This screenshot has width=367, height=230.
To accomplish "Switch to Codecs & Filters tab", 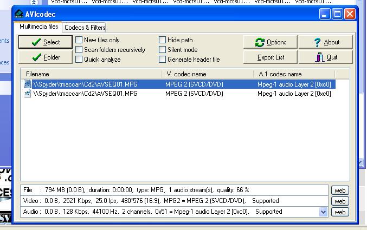I will (85, 28).
